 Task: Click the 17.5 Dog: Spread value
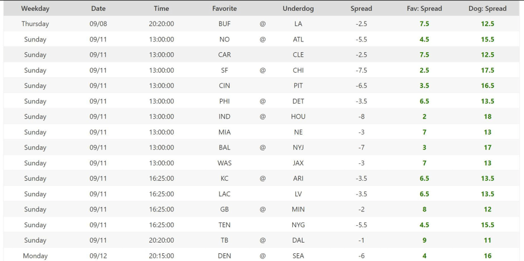[x=487, y=70]
